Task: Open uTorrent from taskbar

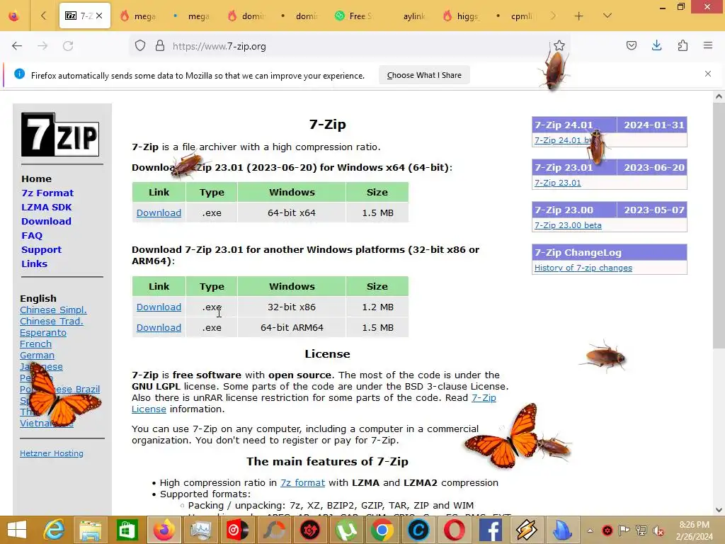Action: click(346, 530)
